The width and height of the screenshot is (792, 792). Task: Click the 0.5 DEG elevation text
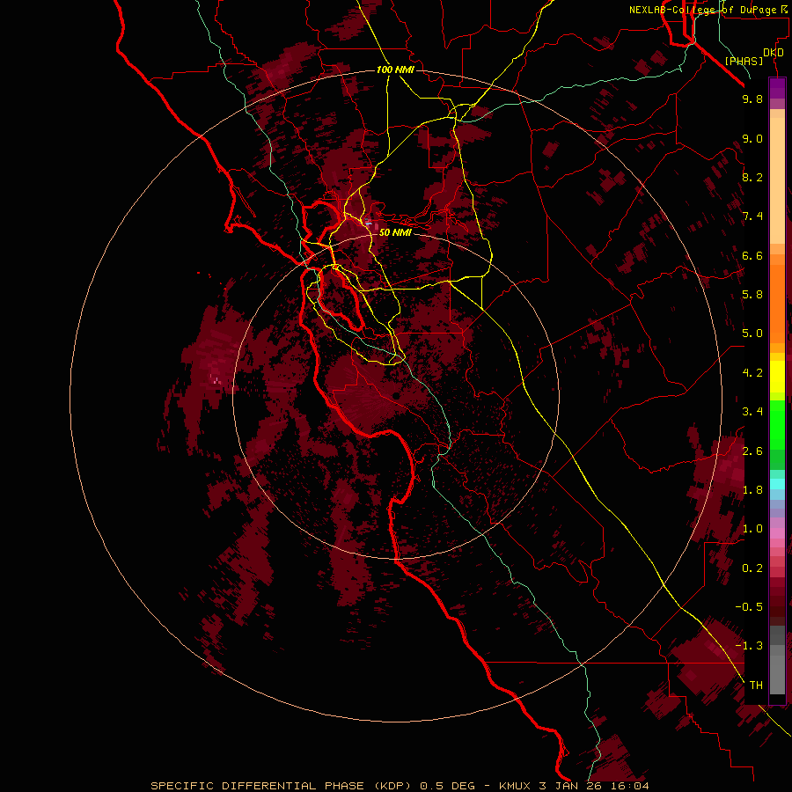coord(448,786)
